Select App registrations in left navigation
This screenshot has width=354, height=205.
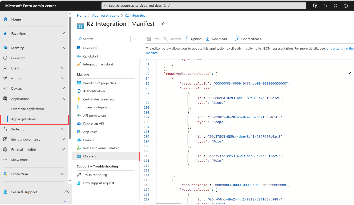[x=34, y=119]
